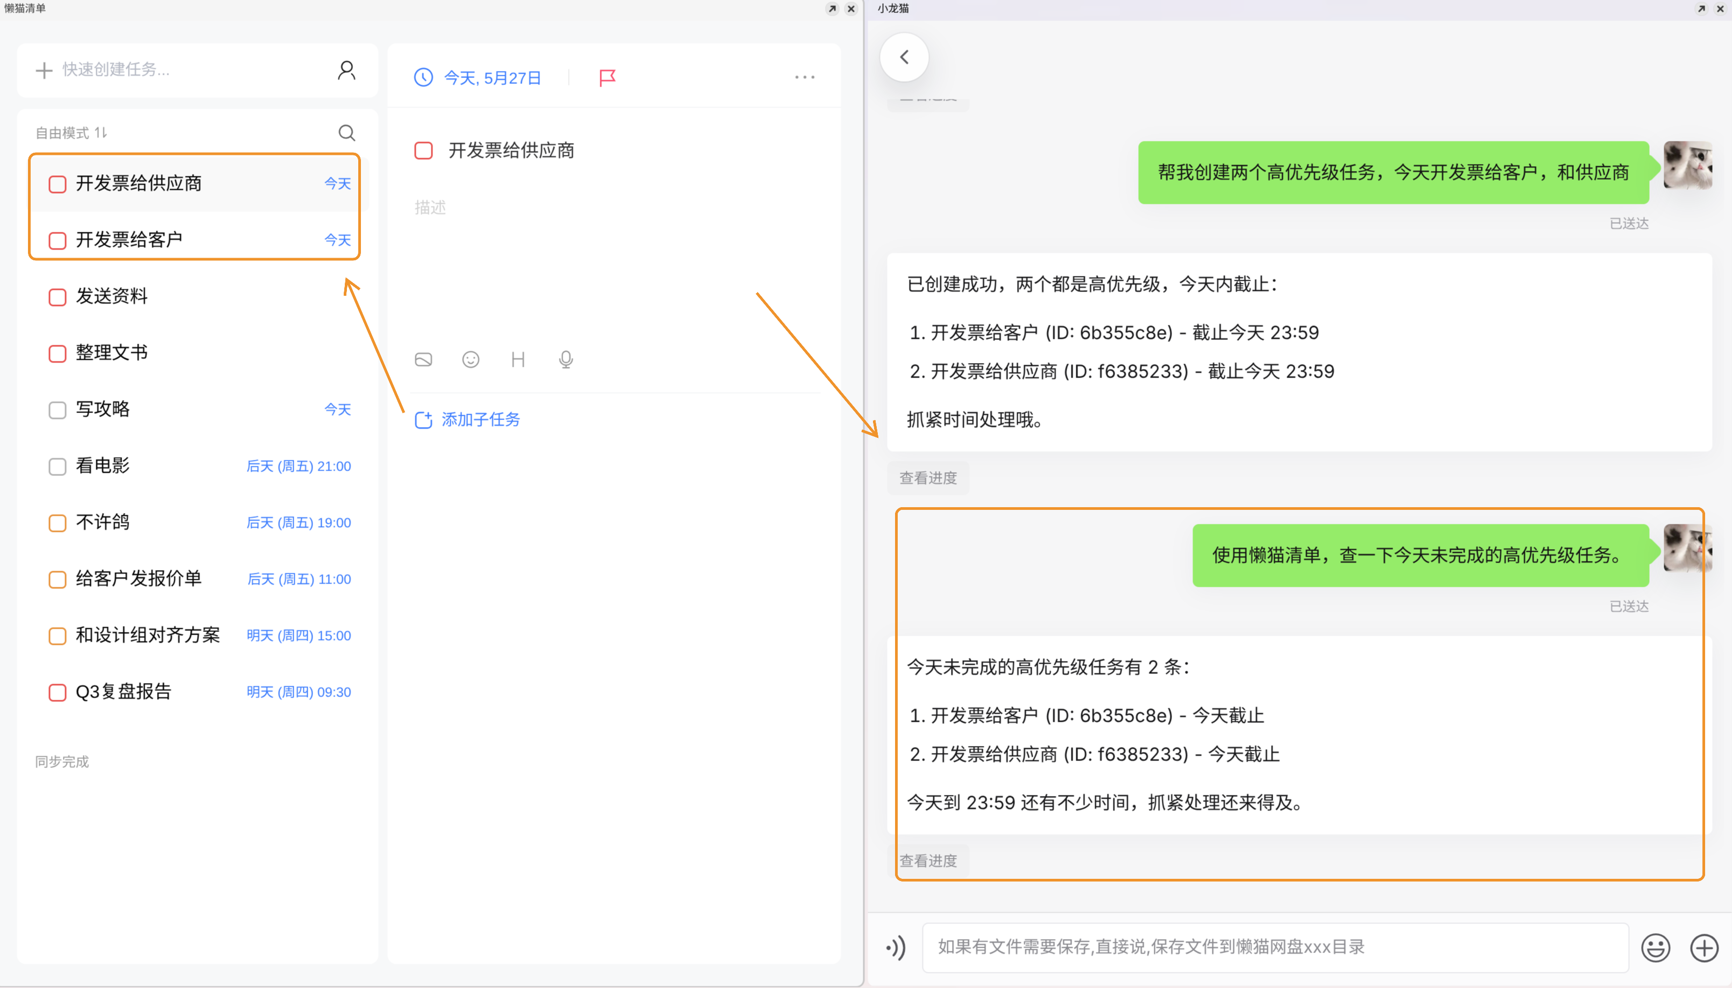This screenshot has width=1732, height=988.
Task: Open user profile icon in 懒猫清单
Action: click(x=347, y=70)
